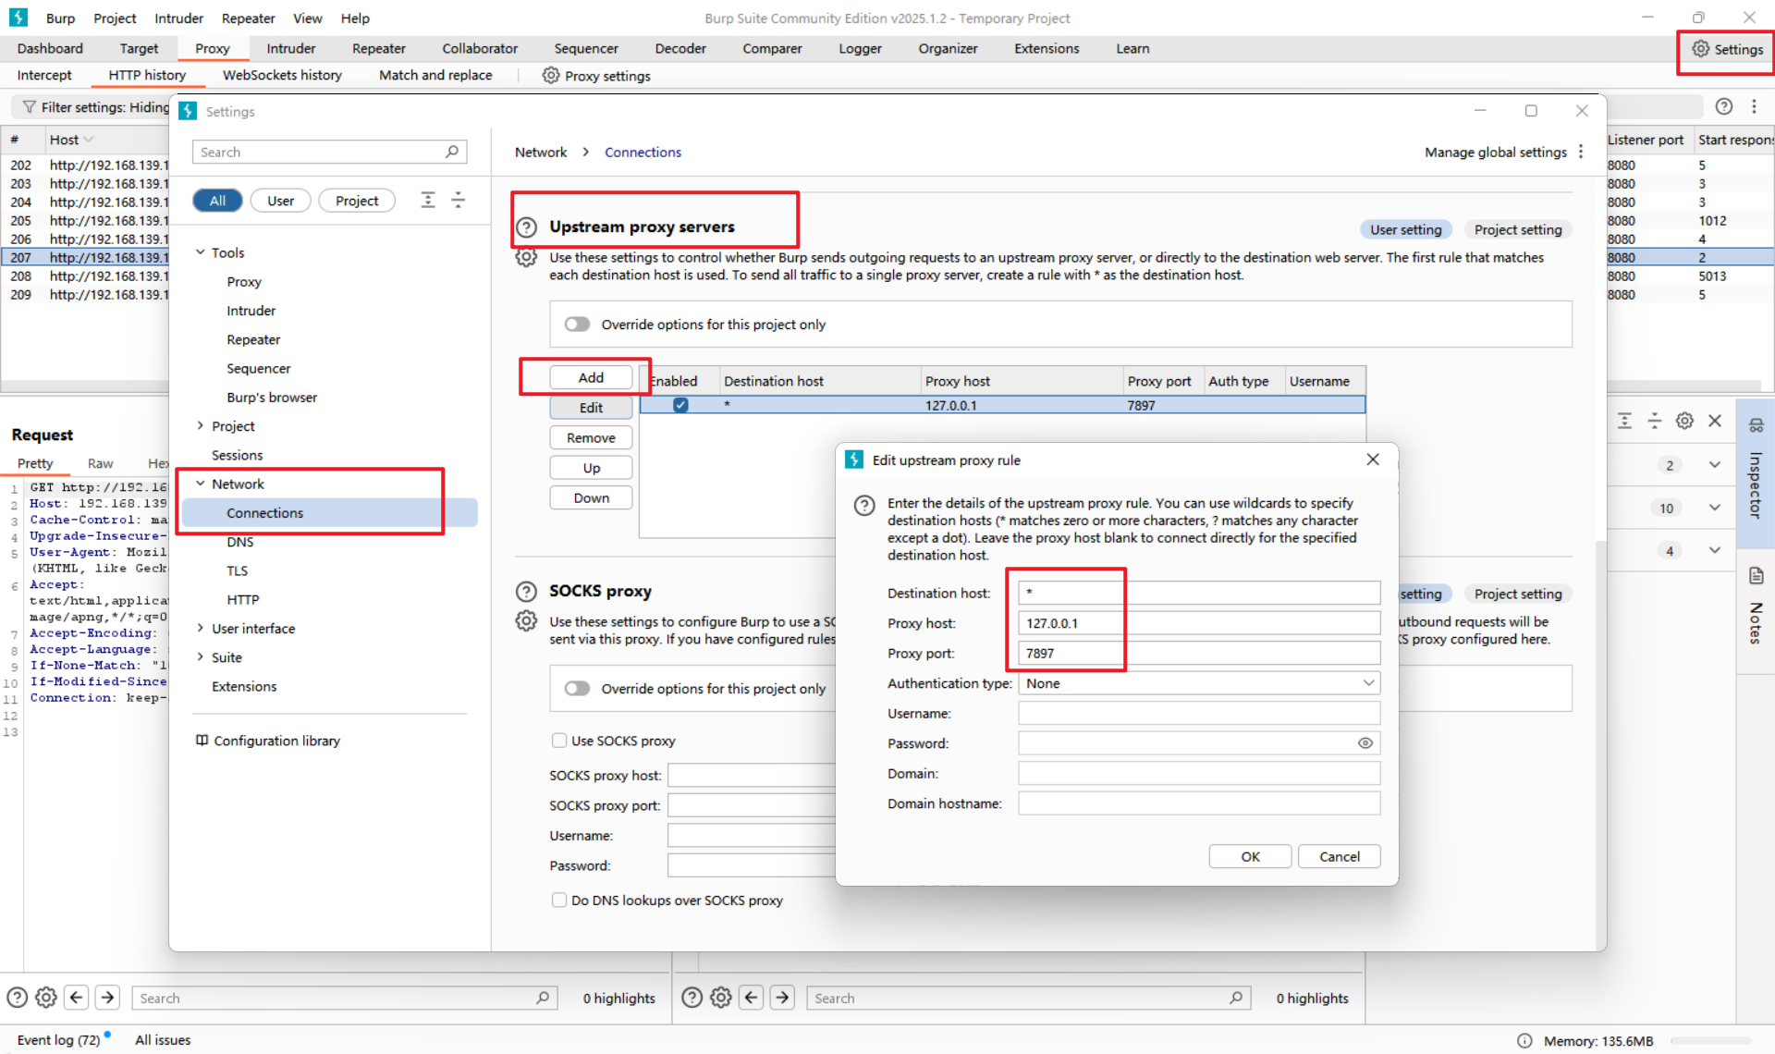This screenshot has width=1775, height=1054.
Task: Toggle Override options for upstream proxy servers
Action: pos(578,325)
